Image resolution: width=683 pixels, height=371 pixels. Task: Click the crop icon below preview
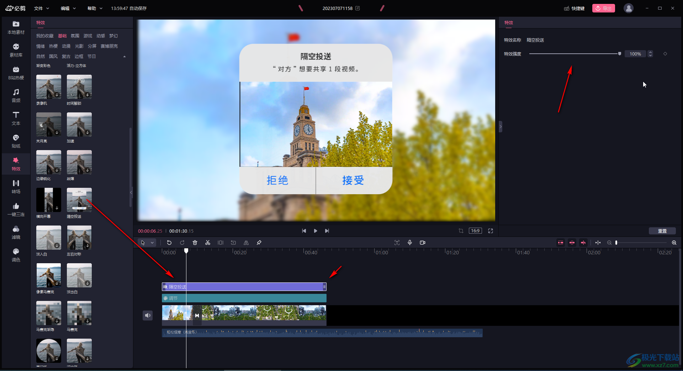(x=461, y=231)
